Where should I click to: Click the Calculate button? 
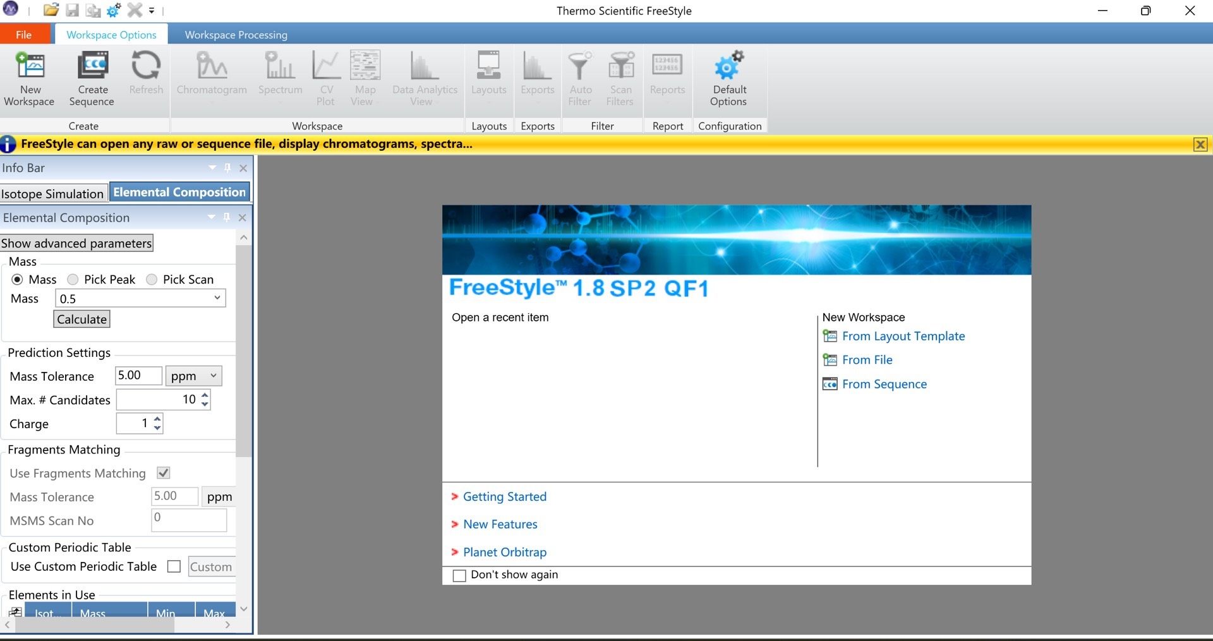coord(82,320)
